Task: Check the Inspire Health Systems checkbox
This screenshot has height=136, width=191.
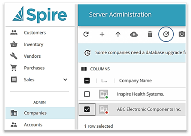Action: click(x=87, y=94)
